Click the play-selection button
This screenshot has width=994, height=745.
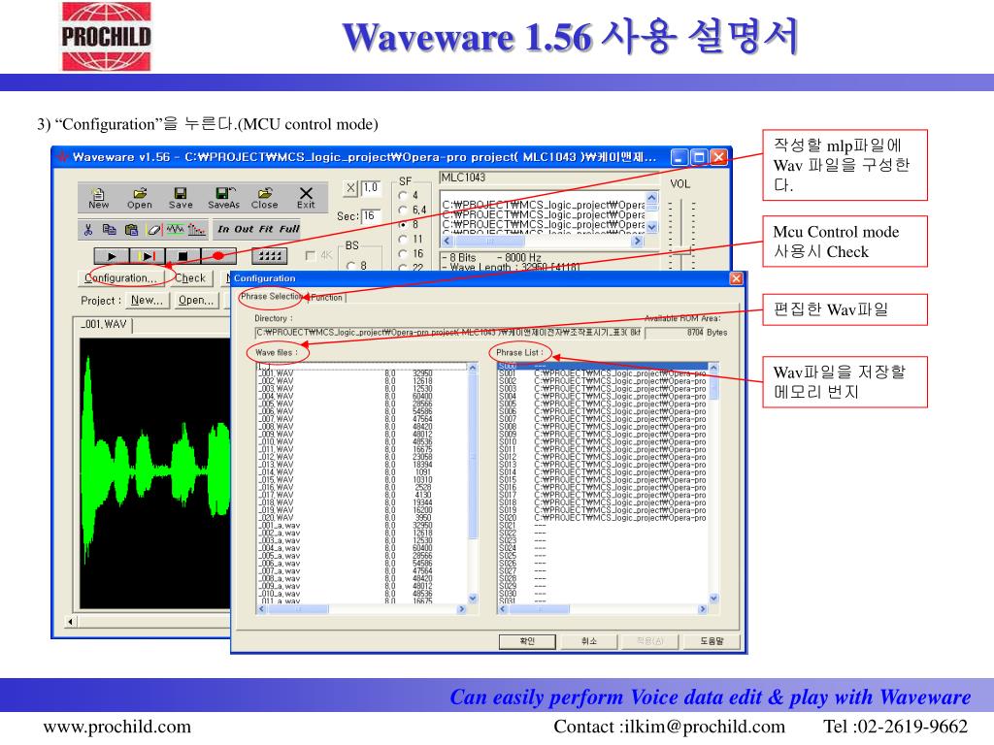pos(148,256)
